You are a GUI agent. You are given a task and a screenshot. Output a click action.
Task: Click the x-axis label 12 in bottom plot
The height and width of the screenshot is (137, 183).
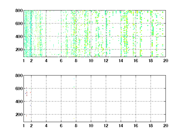coord(106,126)
